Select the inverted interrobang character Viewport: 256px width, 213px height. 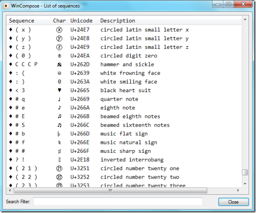[x=59, y=160]
